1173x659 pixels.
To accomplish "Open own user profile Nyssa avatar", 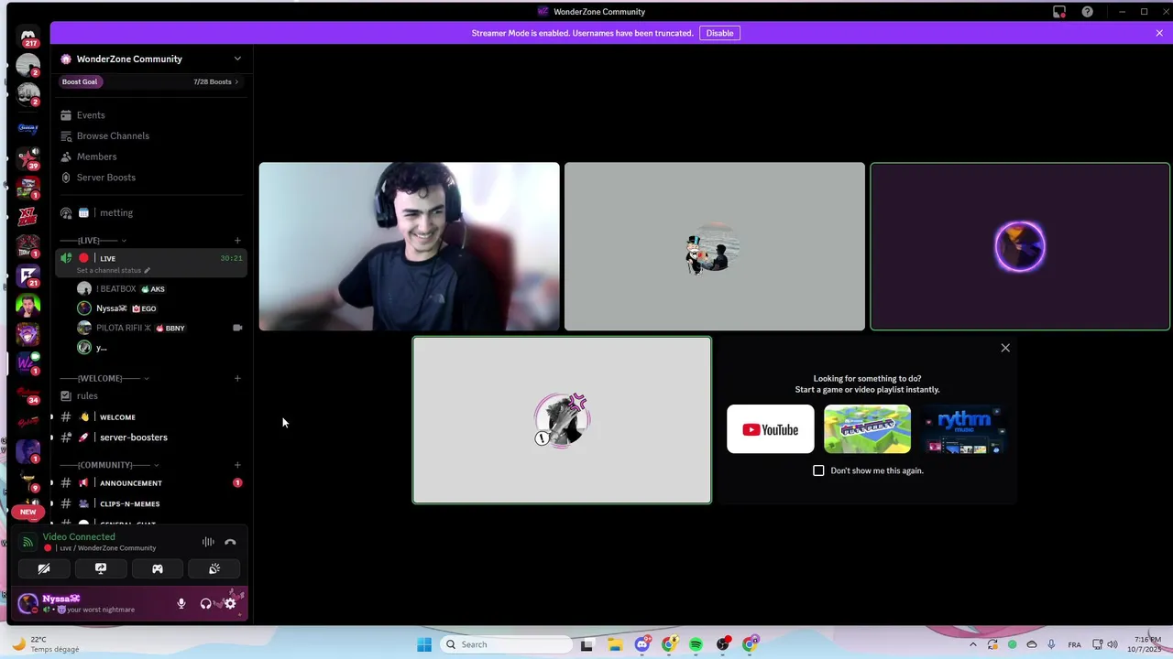I will pos(28,603).
